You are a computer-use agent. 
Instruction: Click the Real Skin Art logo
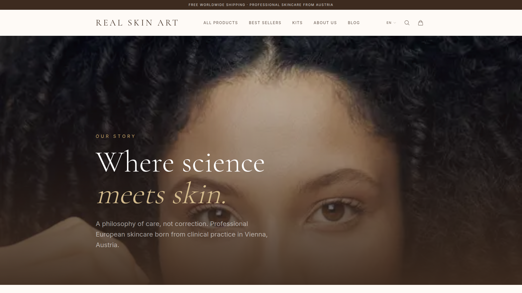click(x=137, y=23)
